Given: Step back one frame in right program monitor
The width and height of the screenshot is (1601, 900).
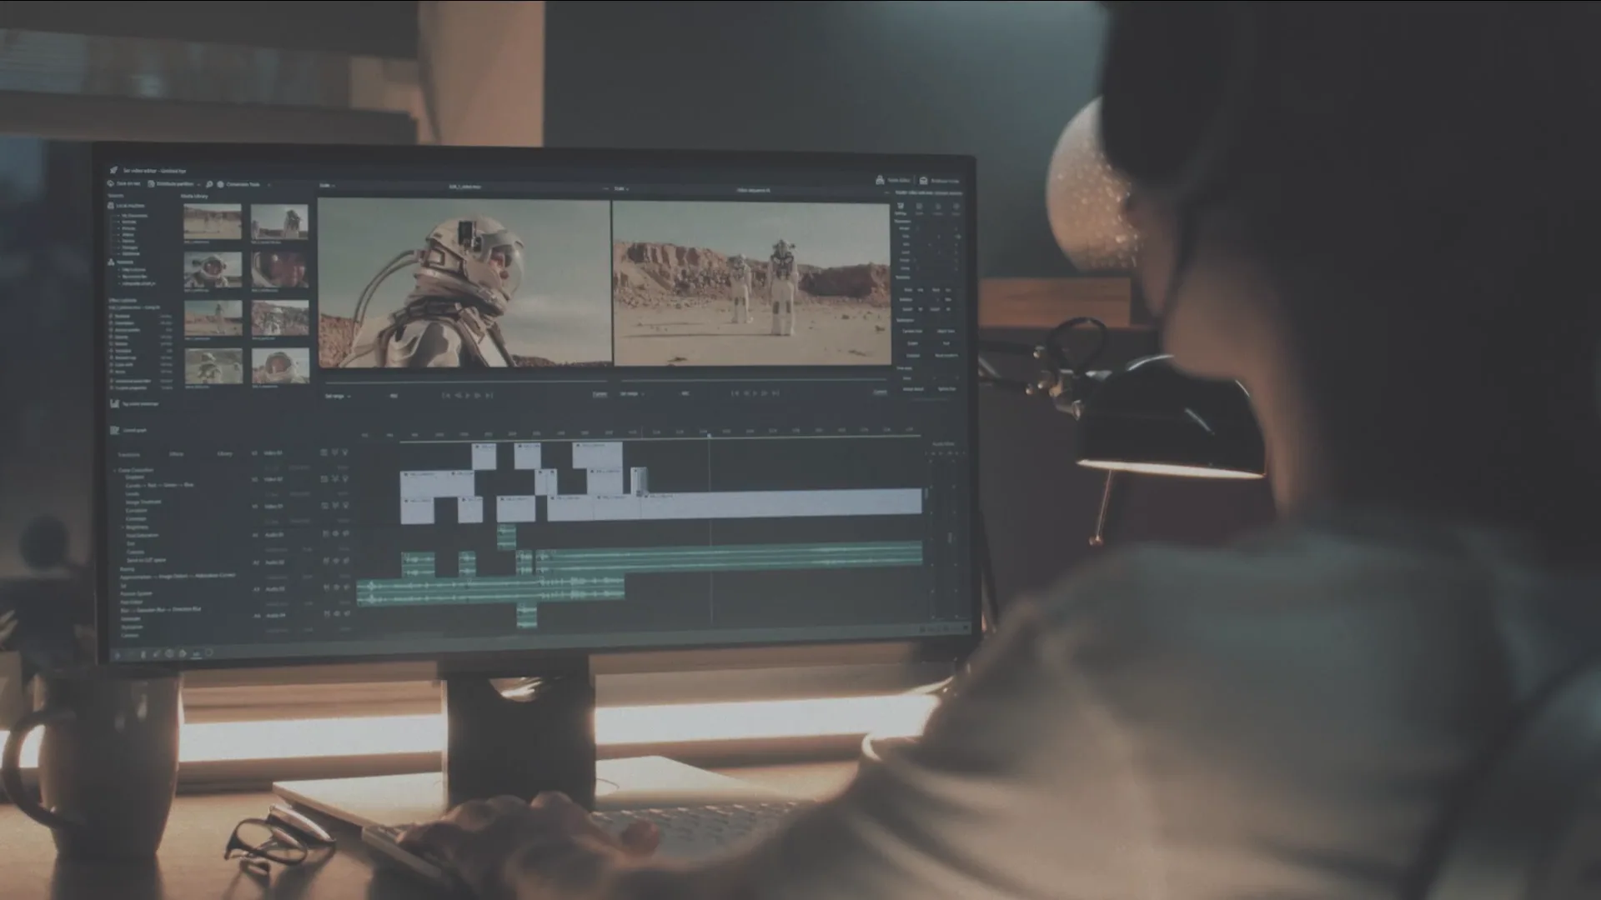Looking at the screenshot, I should 746,392.
